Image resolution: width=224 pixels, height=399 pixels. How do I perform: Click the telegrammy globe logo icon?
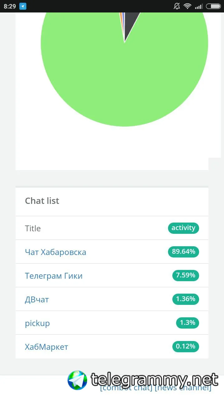point(77,380)
